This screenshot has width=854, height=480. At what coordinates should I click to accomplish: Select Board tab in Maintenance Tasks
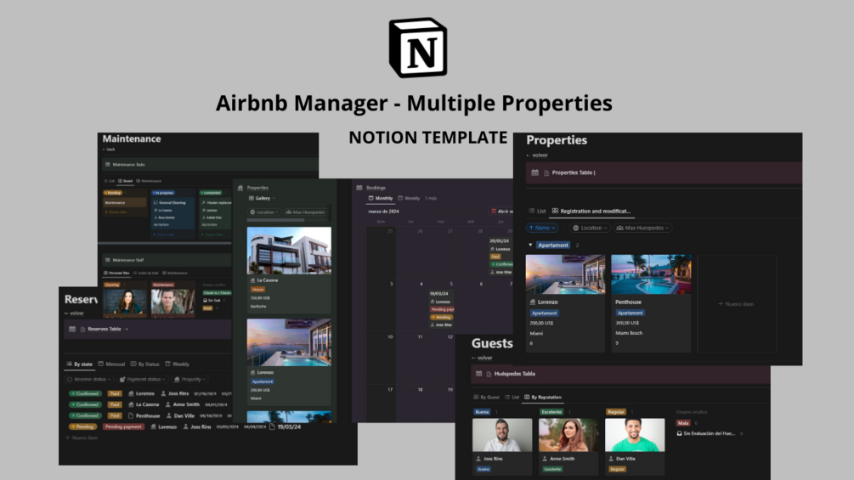[125, 181]
